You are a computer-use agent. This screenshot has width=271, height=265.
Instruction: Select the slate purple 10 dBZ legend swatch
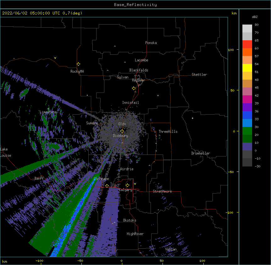(247, 147)
